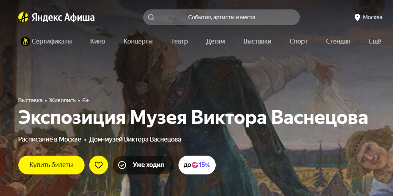Toggle the Уже ходил visited button

click(x=143, y=165)
